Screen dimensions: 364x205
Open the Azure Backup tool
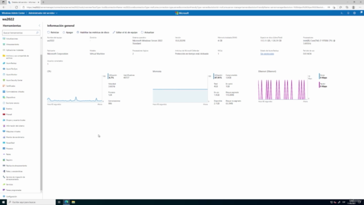(11, 63)
